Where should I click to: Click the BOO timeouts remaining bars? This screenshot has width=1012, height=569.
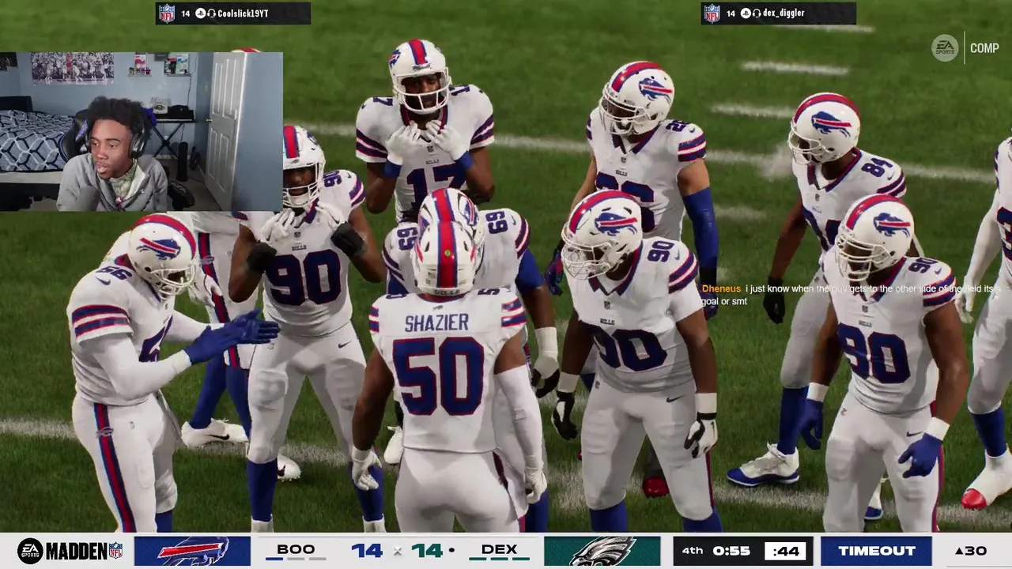point(295,560)
